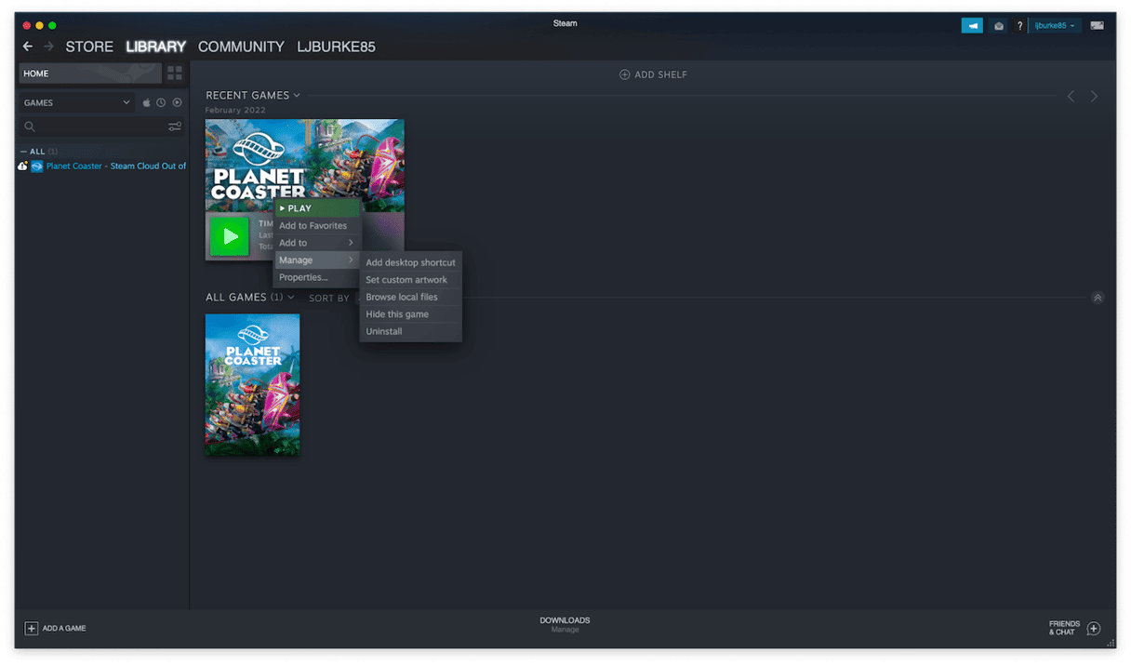Check notifications with the mail icon
The width and height of the screenshot is (1131, 666).
coord(999,25)
